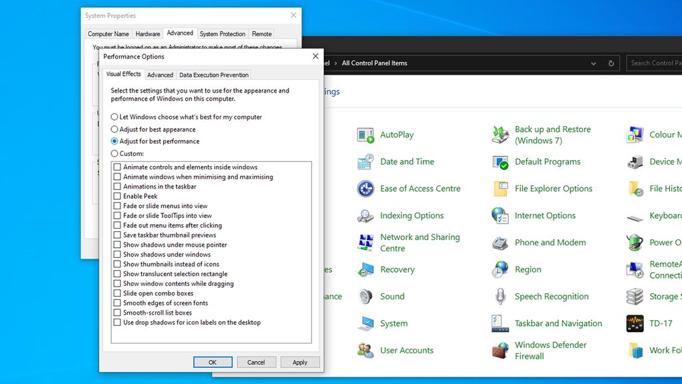Tick Smooth-scroll list boxes
Viewport: 682px width, 384px height.
click(x=117, y=313)
